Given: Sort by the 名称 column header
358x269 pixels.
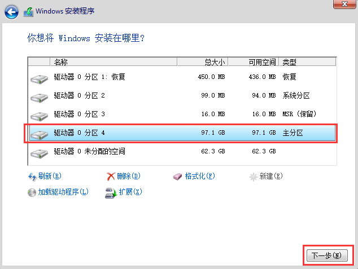Looking at the screenshot, I should (113, 62).
